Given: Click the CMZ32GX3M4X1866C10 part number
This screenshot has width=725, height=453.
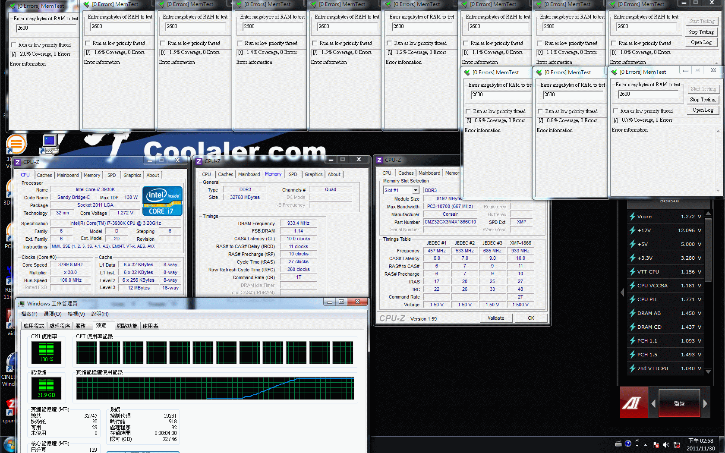Looking at the screenshot, I should click(450, 222).
